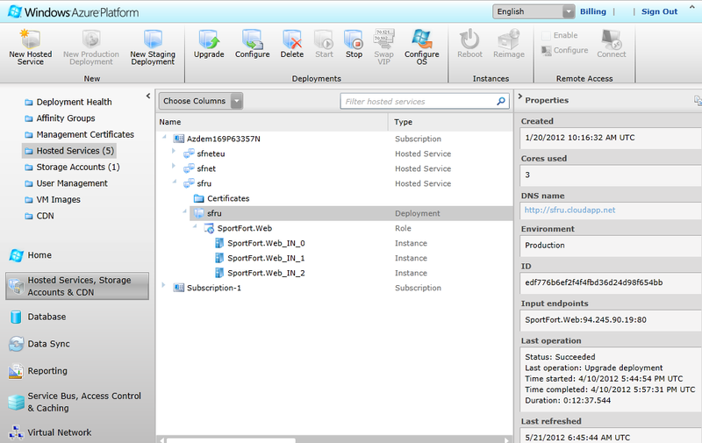702x443 pixels.
Task: Click the Swap VIP icon
Action: 383,39
